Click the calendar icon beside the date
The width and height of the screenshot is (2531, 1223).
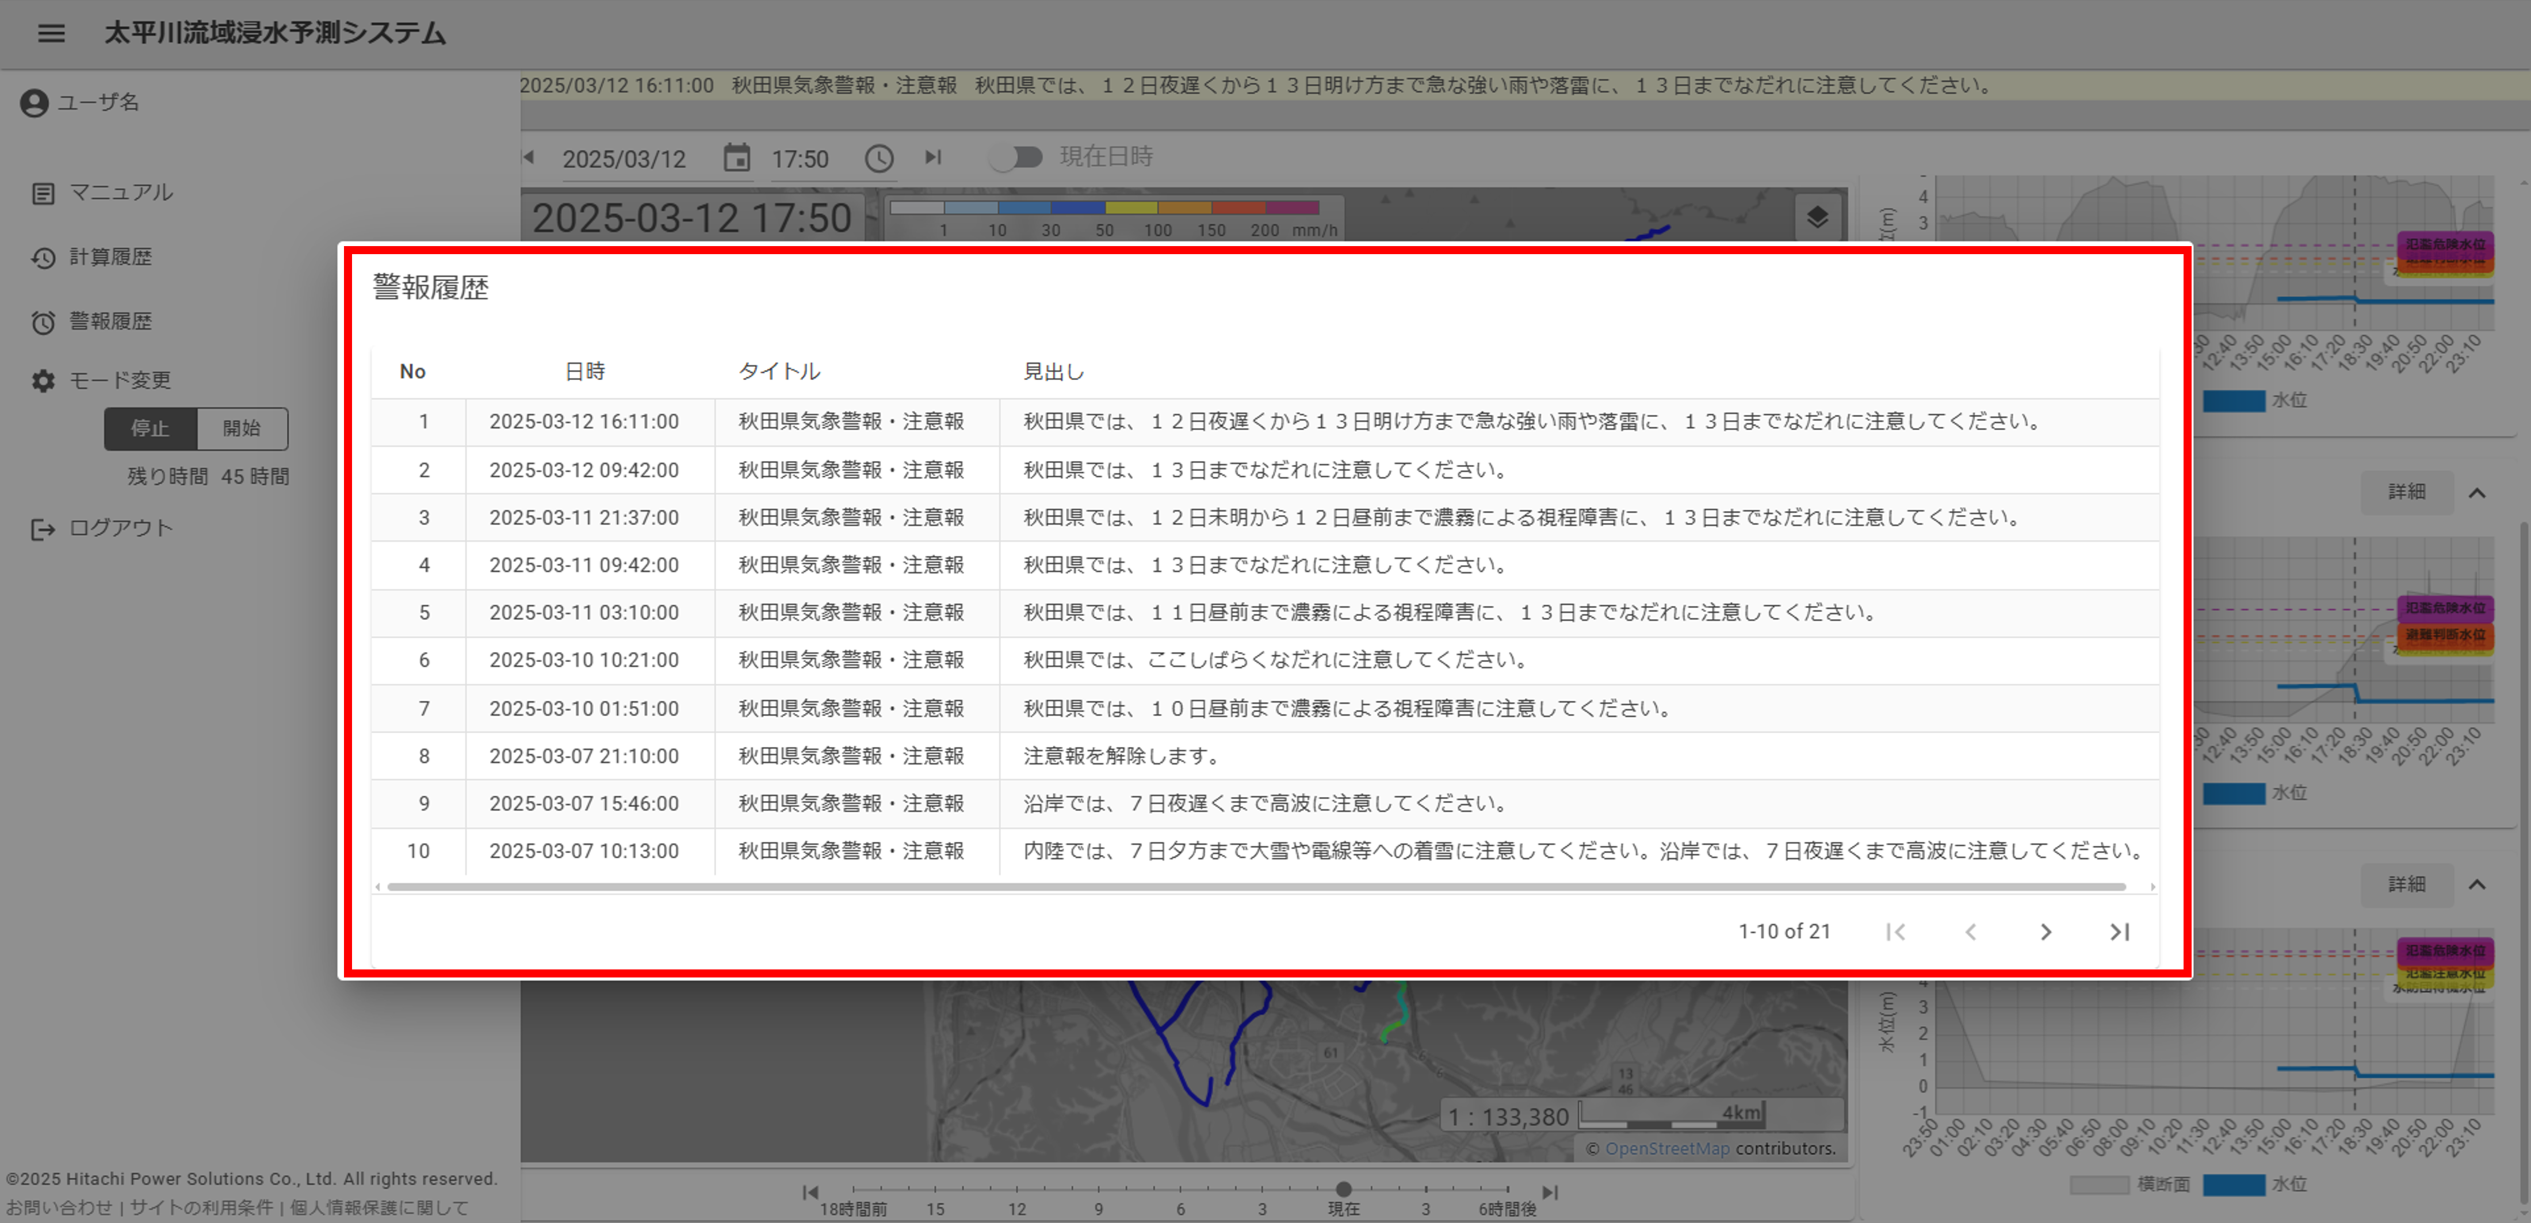pos(736,158)
